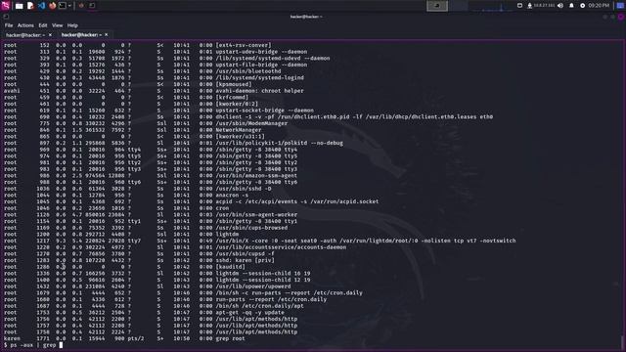626x352 pixels.
Task: Open the terminal emulator panel icon
Action: pos(63,6)
